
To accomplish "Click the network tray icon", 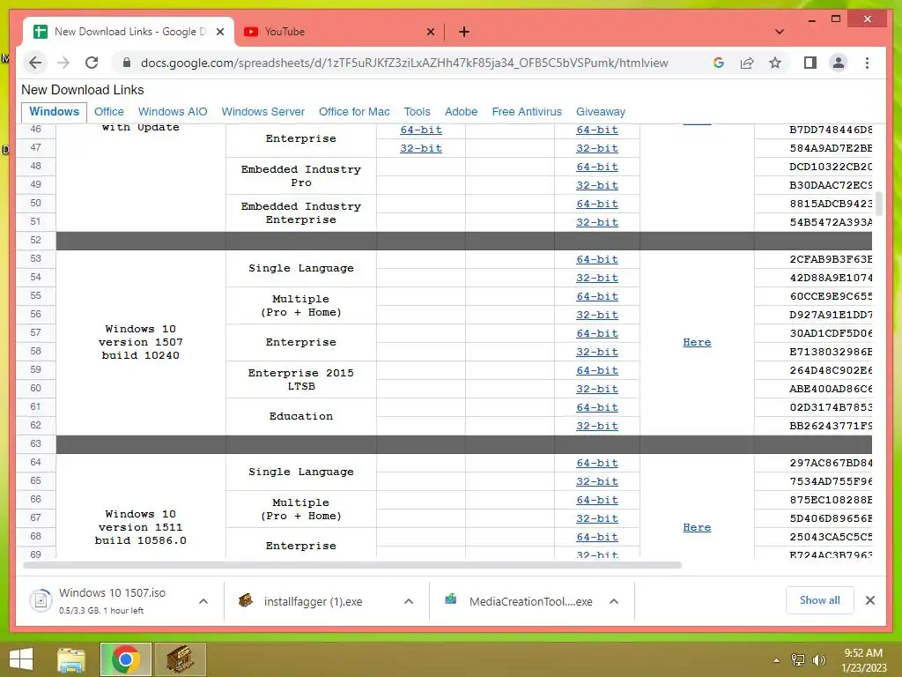I will point(798,660).
